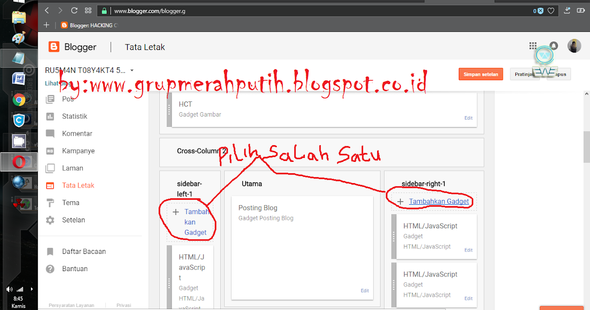Open the Google apps grid icon

533,46
